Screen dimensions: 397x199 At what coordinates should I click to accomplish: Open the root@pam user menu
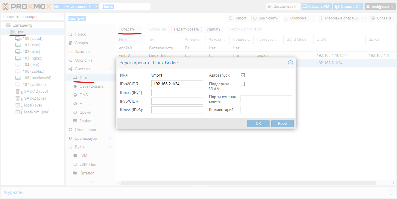pos(380,7)
